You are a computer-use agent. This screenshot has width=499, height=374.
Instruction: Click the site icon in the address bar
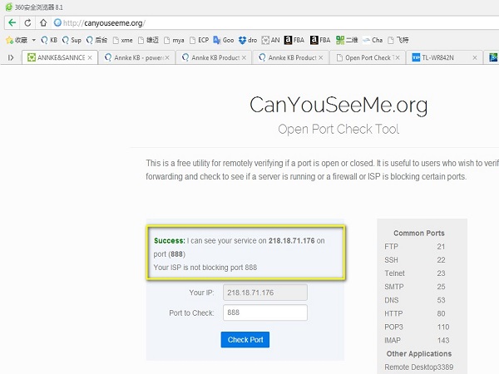[x=57, y=22]
